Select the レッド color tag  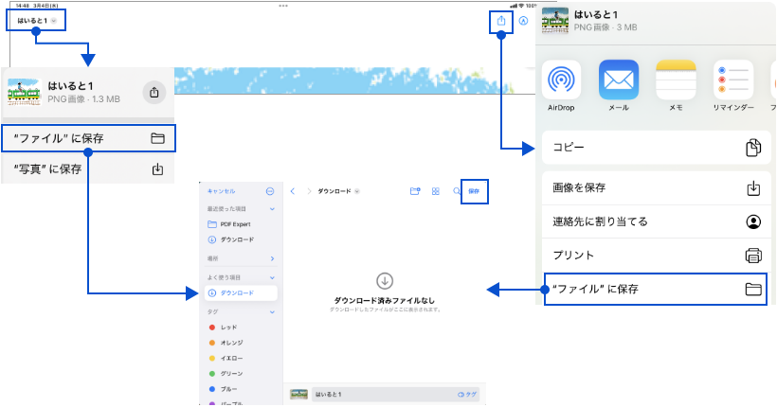coord(228,327)
